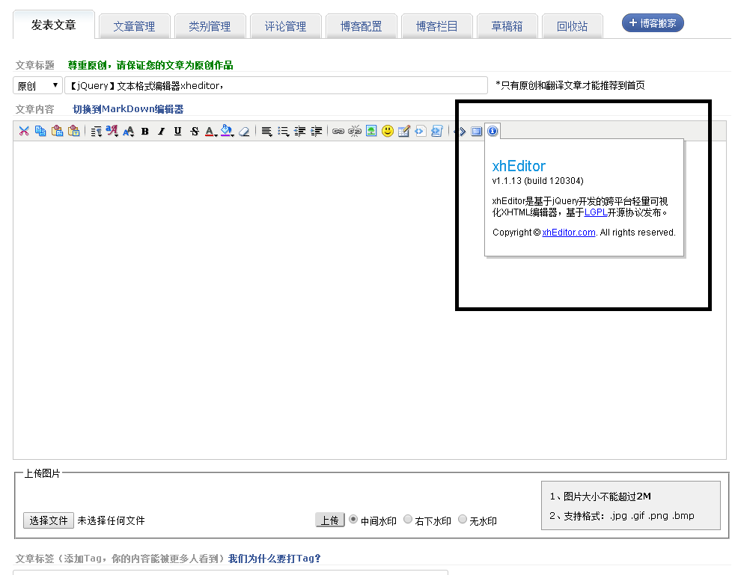
Task: Open the 博客栏目 tab
Action: pos(436,26)
